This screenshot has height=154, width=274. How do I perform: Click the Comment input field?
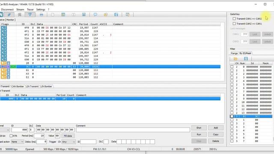(x=133, y=130)
